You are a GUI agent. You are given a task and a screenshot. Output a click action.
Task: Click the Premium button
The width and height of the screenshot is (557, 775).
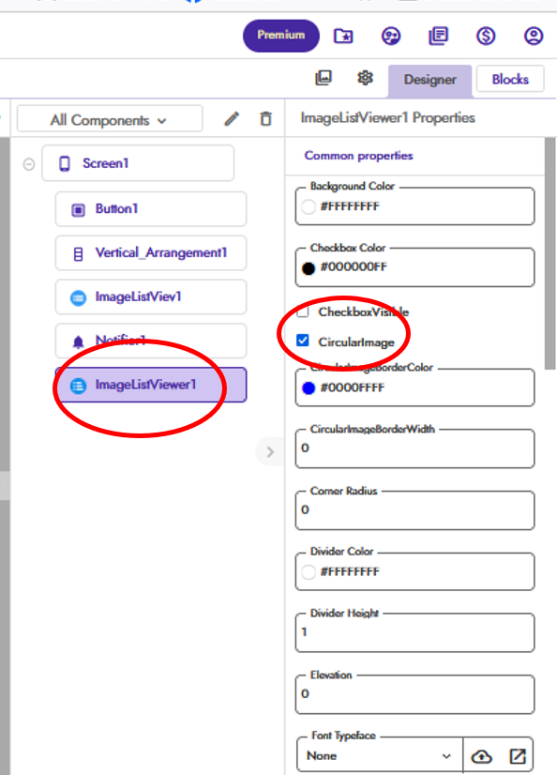[281, 36]
